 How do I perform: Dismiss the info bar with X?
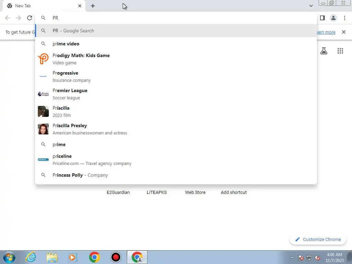pyautogui.click(x=344, y=32)
